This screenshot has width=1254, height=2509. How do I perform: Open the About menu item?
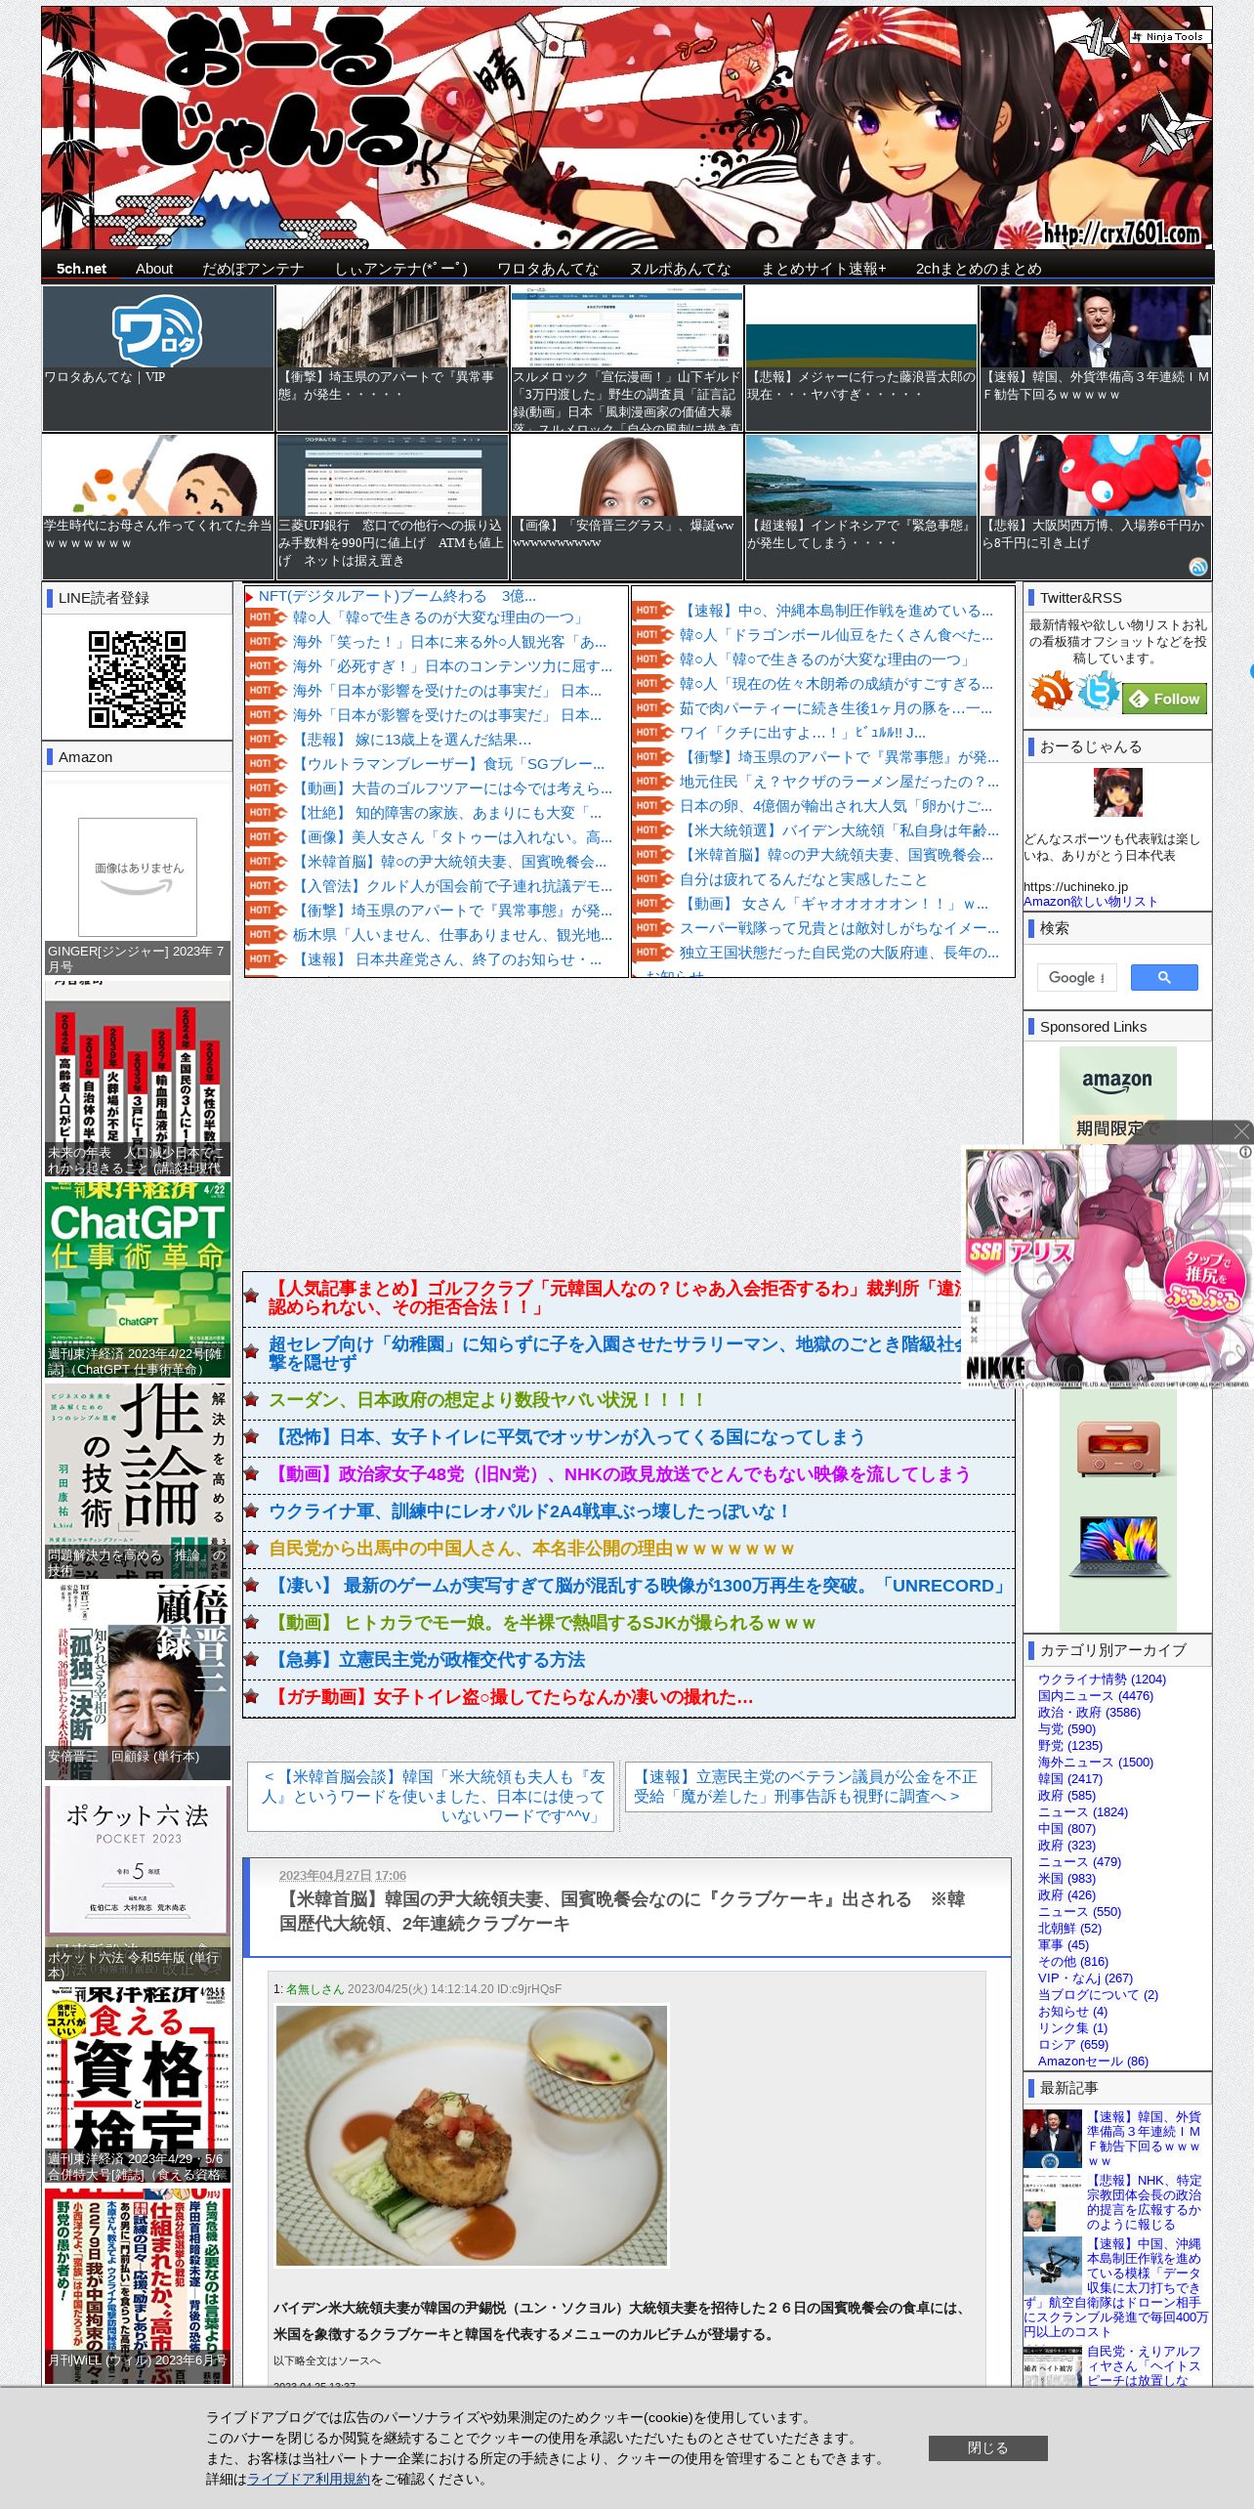[154, 269]
